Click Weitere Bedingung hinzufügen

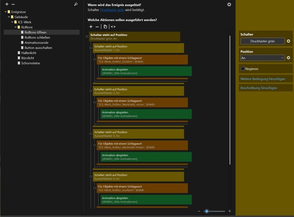[263, 79]
